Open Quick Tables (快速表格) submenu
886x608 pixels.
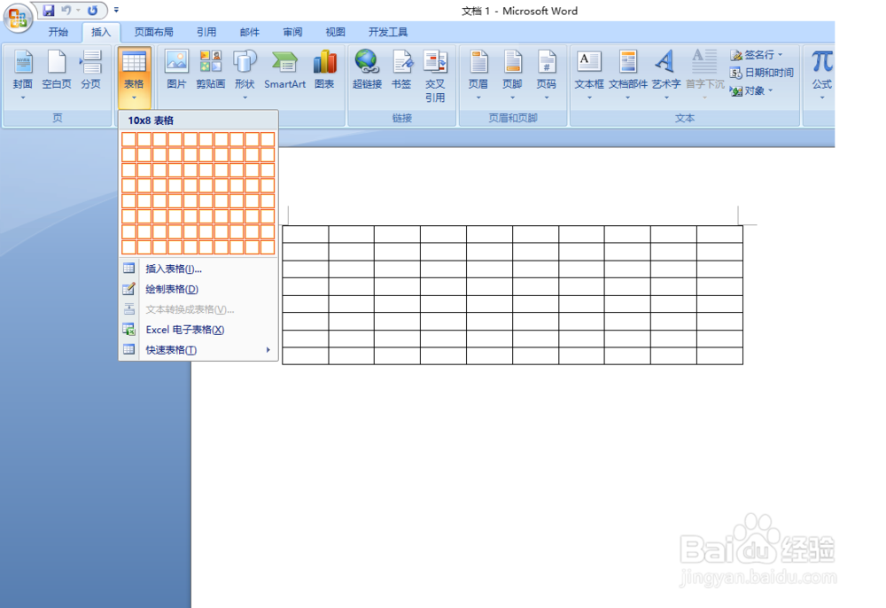click(x=198, y=350)
